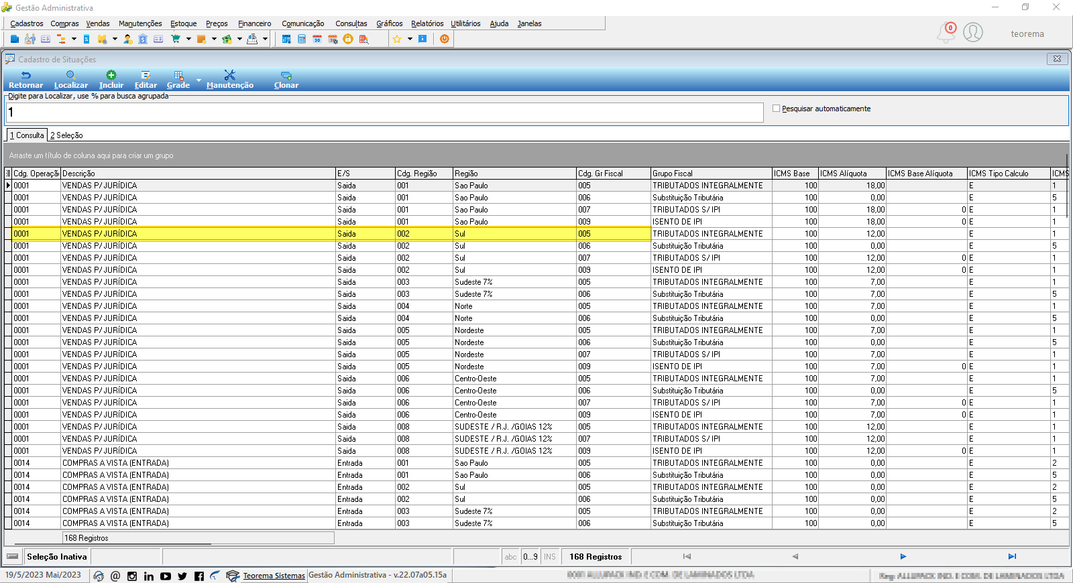1073x583 pixels.
Task: Click Seleção Inativa status button
Action: pos(57,557)
